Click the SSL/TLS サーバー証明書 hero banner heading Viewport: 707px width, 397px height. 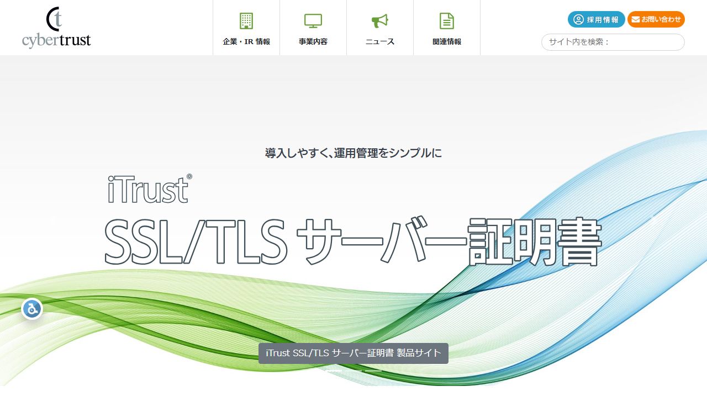point(352,242)
